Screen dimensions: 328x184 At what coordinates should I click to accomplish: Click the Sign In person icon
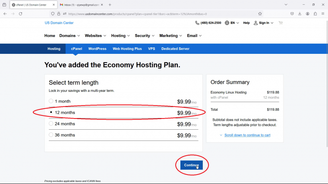pos(255,23)
